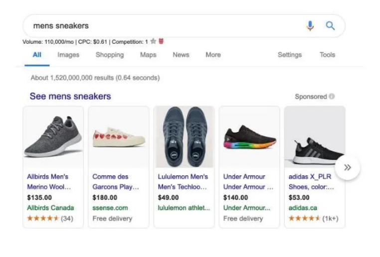Viewport: 380px width, 257px height.
Task: Open the News results tab
Action: point(181,55)
